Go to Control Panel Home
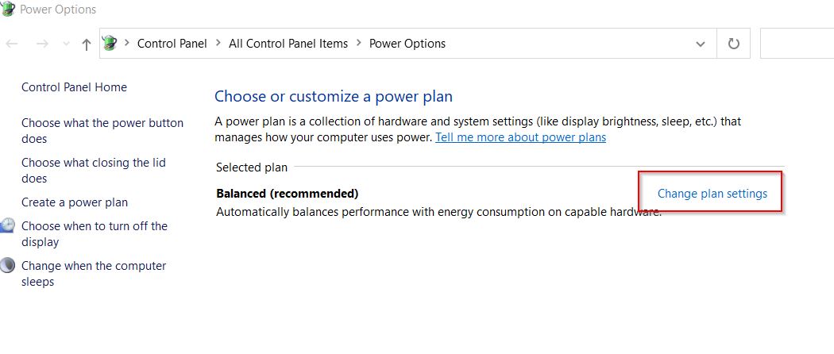Viewport: 834px width, 354px height. (74, 87)
